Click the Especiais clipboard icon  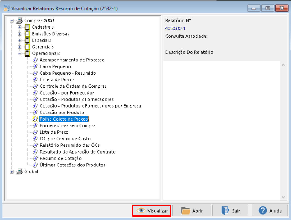coord(27,40)
